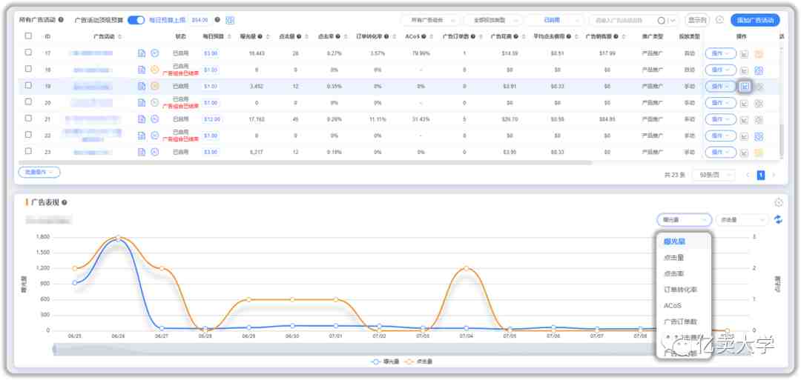This screenshot has width=801, height=380.
Task: Click the orange clock icon in row 18
Action: click(x=155, y=70)
